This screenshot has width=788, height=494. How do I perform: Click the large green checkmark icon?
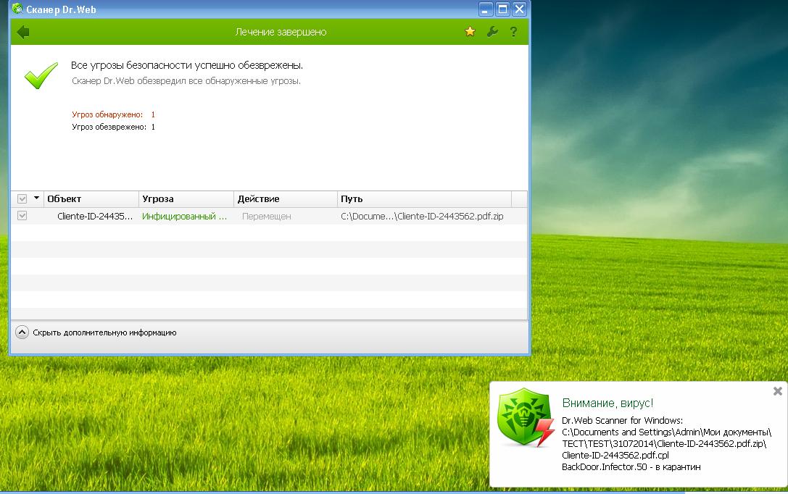41,75
